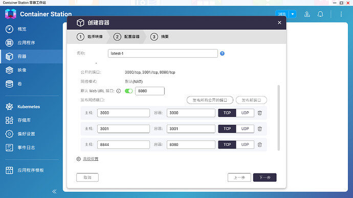Select UDP for the 8844 port row
This screenshot has height=198, width=353.
[x=245, y=144]
